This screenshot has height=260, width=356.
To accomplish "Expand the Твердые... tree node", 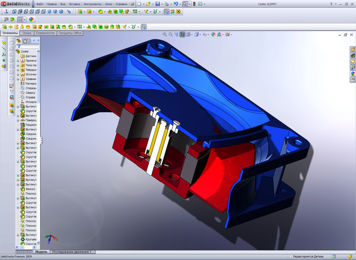I will click(x=18, y=70).
